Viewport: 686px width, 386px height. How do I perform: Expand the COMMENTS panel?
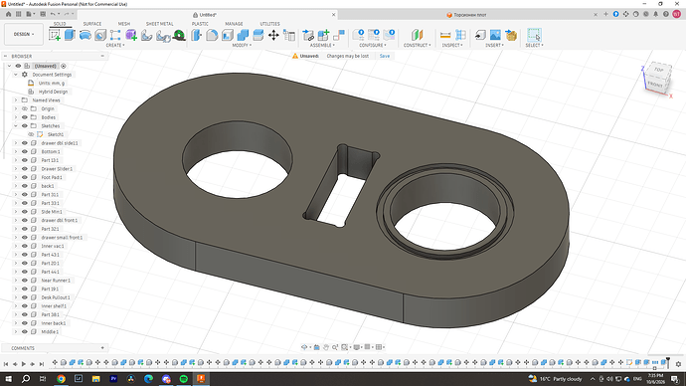(x=102, y=348)
